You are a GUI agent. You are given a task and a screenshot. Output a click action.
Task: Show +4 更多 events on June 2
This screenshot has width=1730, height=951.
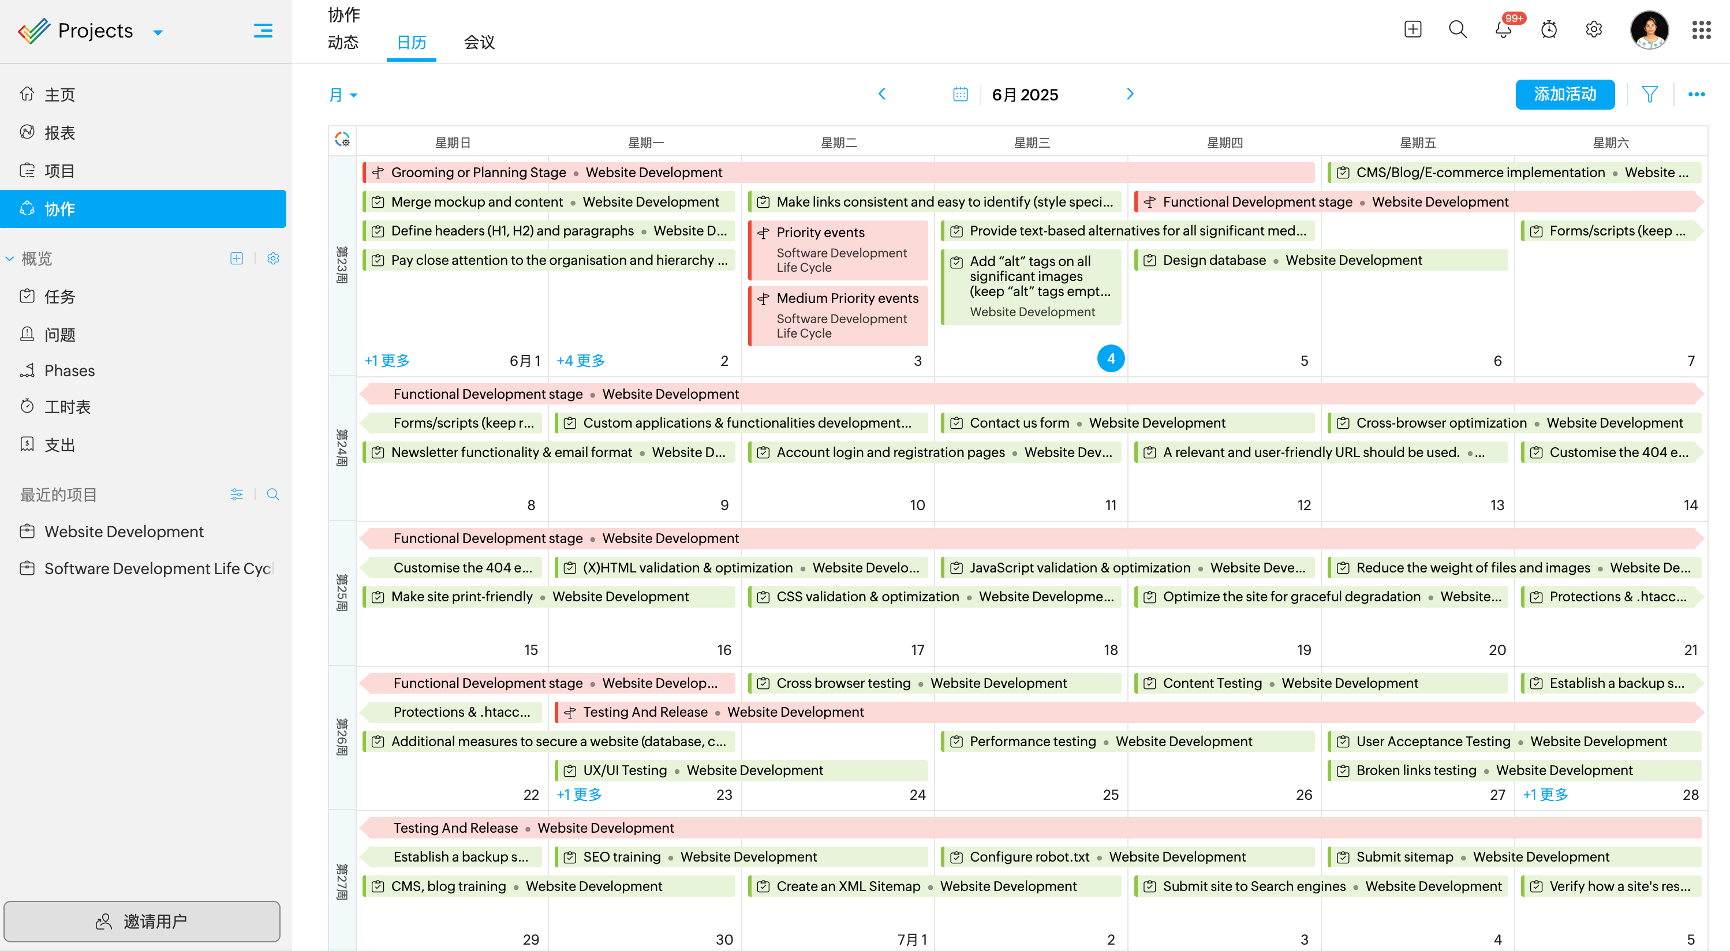point(580,361)
